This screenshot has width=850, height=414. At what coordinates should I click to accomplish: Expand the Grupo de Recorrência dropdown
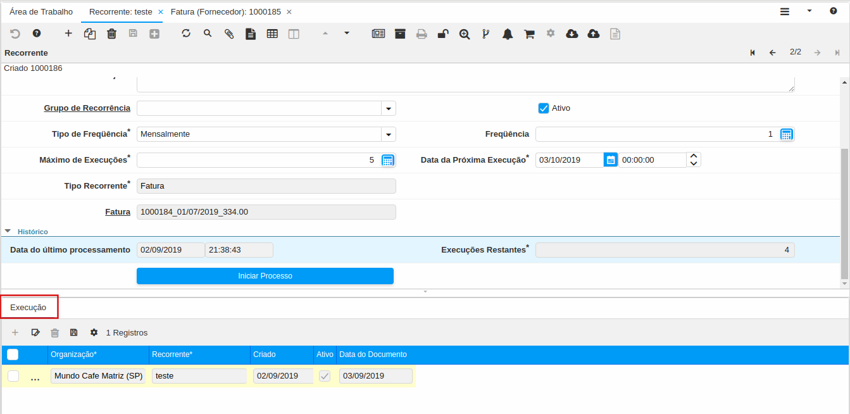click(389, 108)
